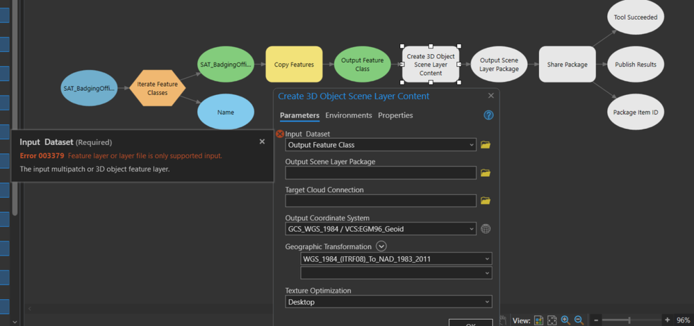Viewport: 694px width, 326px height.
Task: Click the zoom slider minus button
Action: 596,320
